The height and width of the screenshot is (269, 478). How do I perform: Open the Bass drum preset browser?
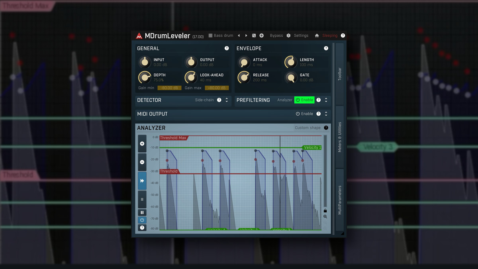pos(221,35)
